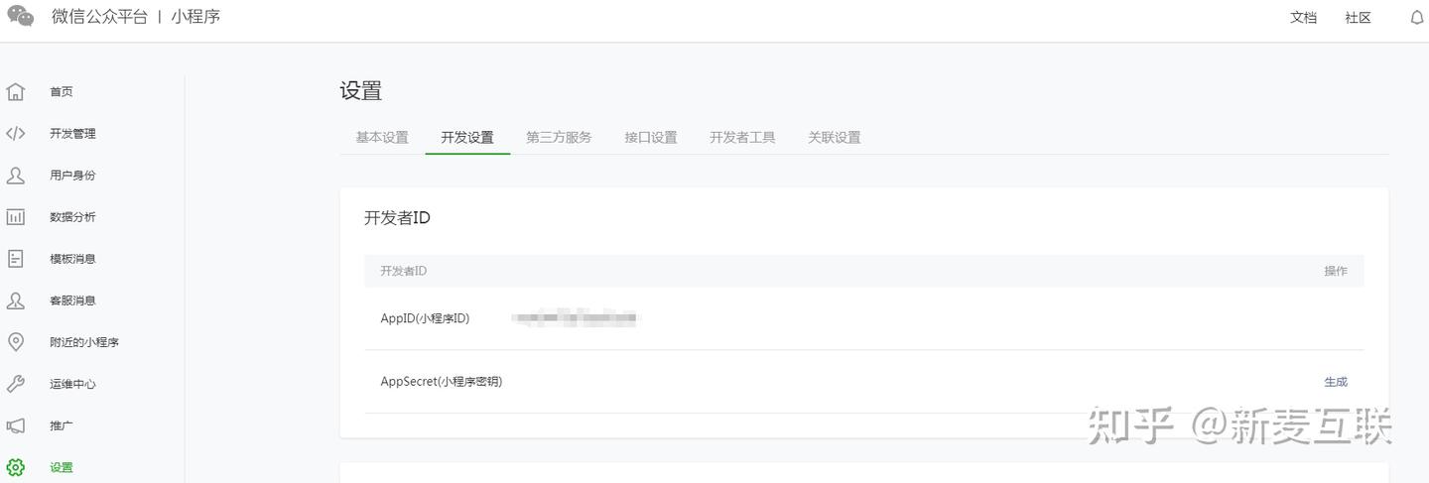Switch to the 开发者工具 tab
Viewport: 1429px width, 483px height.
[742, 138]
